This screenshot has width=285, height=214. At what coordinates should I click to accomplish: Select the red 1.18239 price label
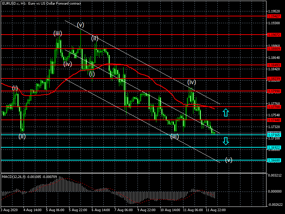(274, 78)
